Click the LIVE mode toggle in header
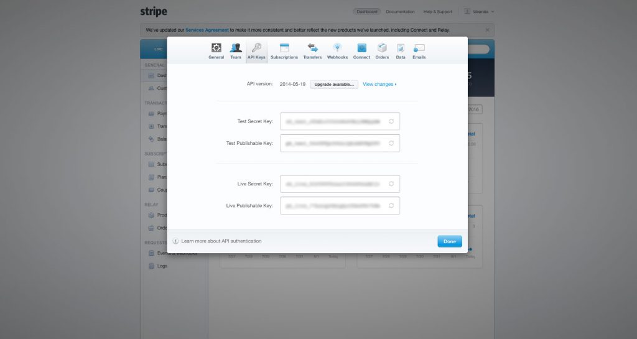The width and height of the screenshot is (637, 339). point(158,49)
